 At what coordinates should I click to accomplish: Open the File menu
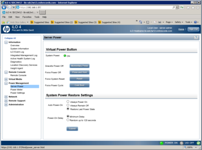(x=4, y=17)
